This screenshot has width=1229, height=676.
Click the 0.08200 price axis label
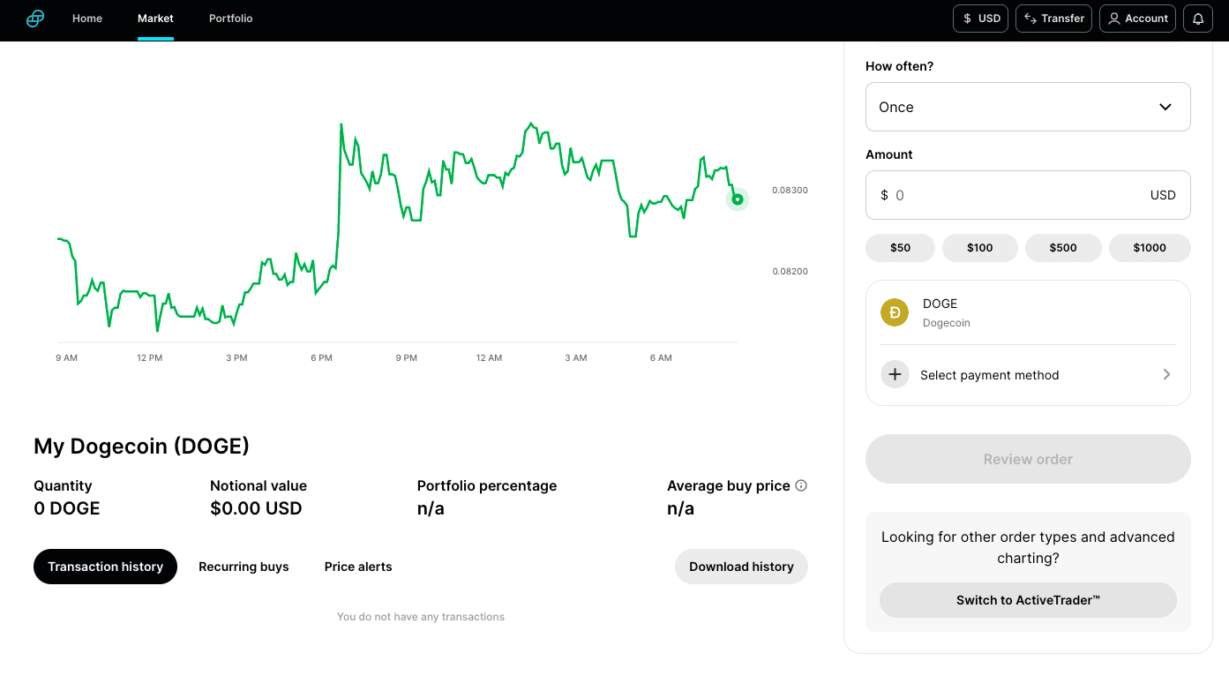(790, 271)
